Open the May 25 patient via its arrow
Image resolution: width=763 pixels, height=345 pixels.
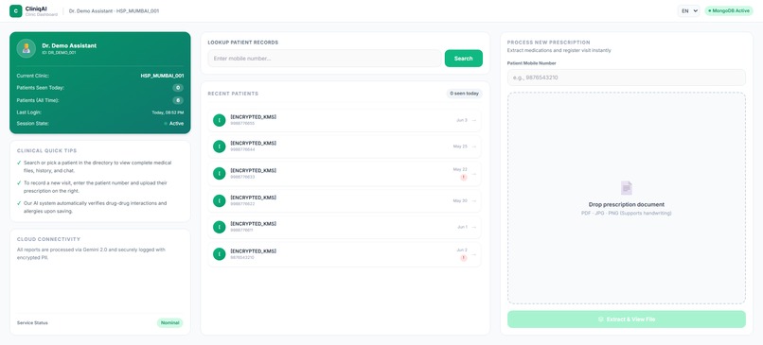[x=473, y=147]
